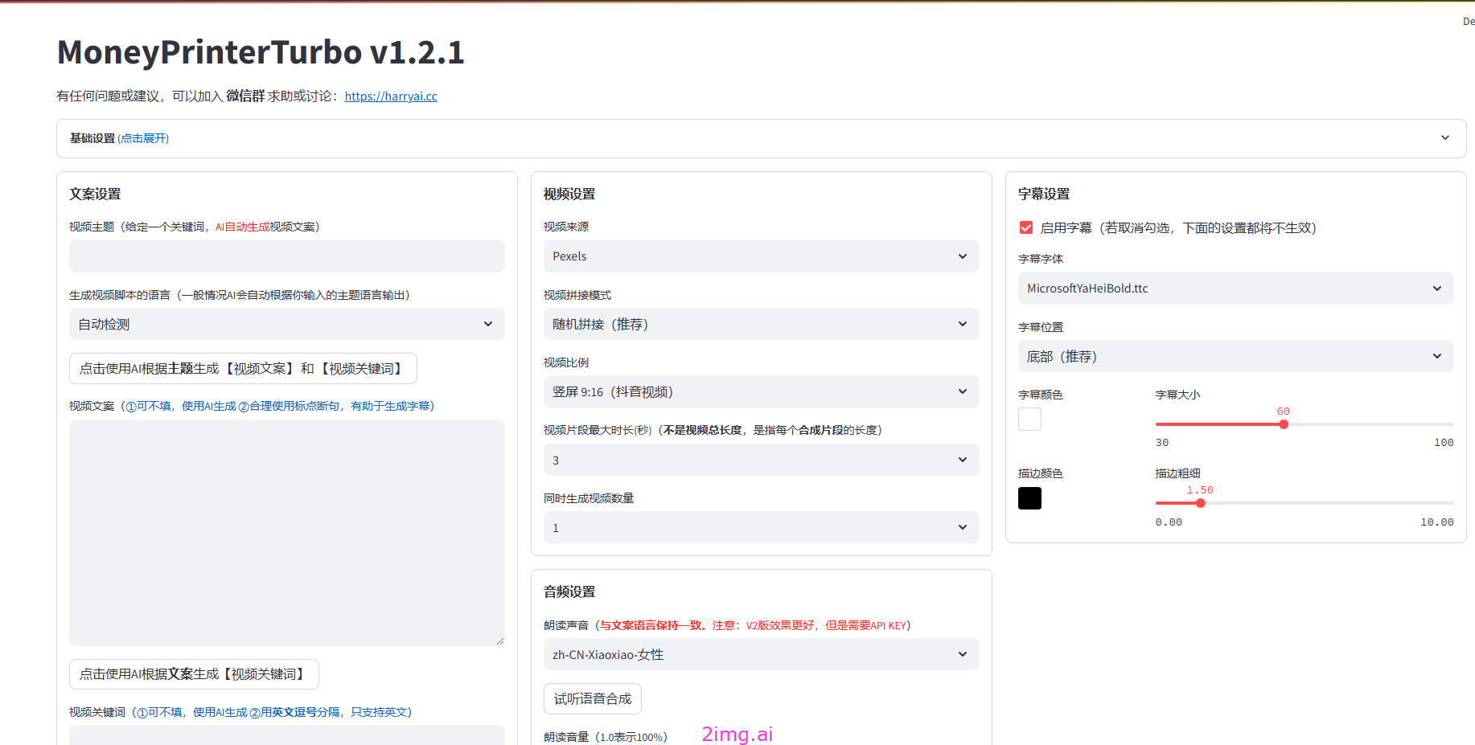Click the 音频设置 heading
Viewport: 1475px width, 745px height.
coord(569,591)
